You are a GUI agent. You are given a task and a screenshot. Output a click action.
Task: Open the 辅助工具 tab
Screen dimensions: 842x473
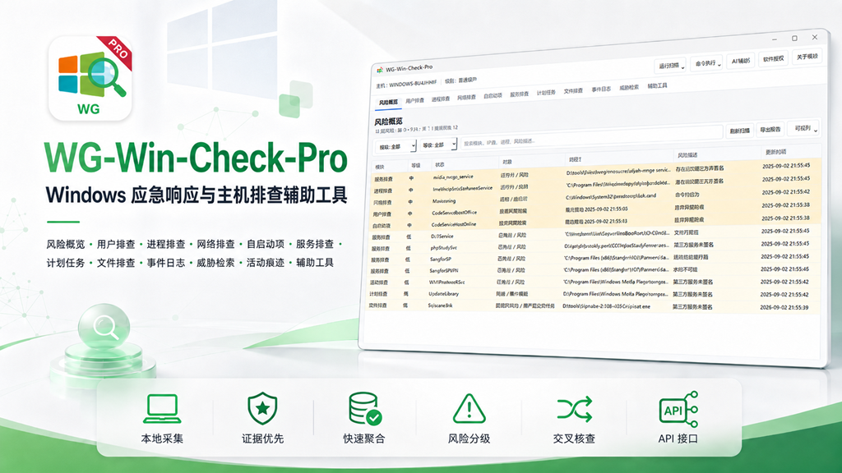click(x=657, y=85)
